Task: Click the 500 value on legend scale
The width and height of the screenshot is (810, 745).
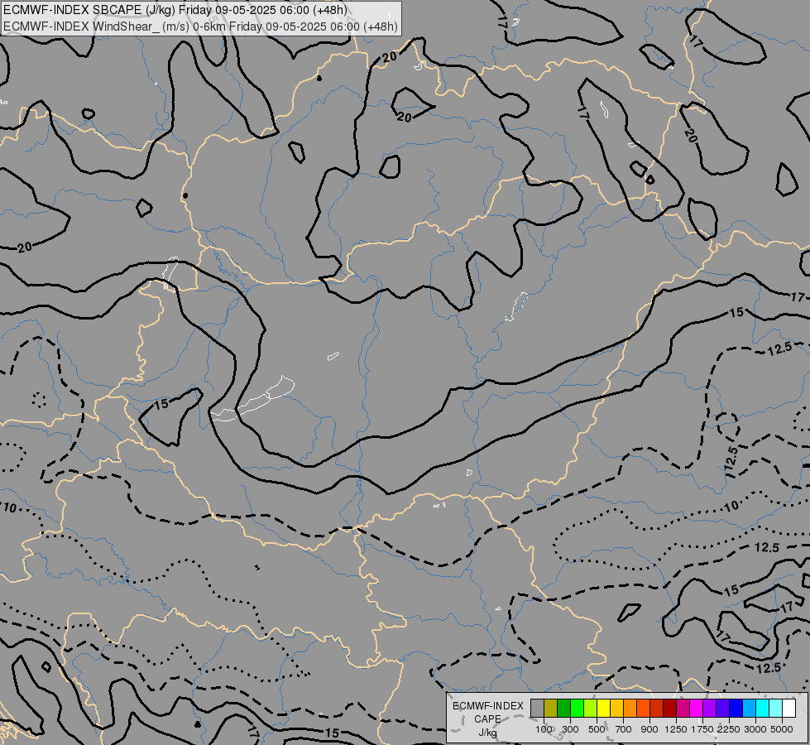Action: pos(597,729)
